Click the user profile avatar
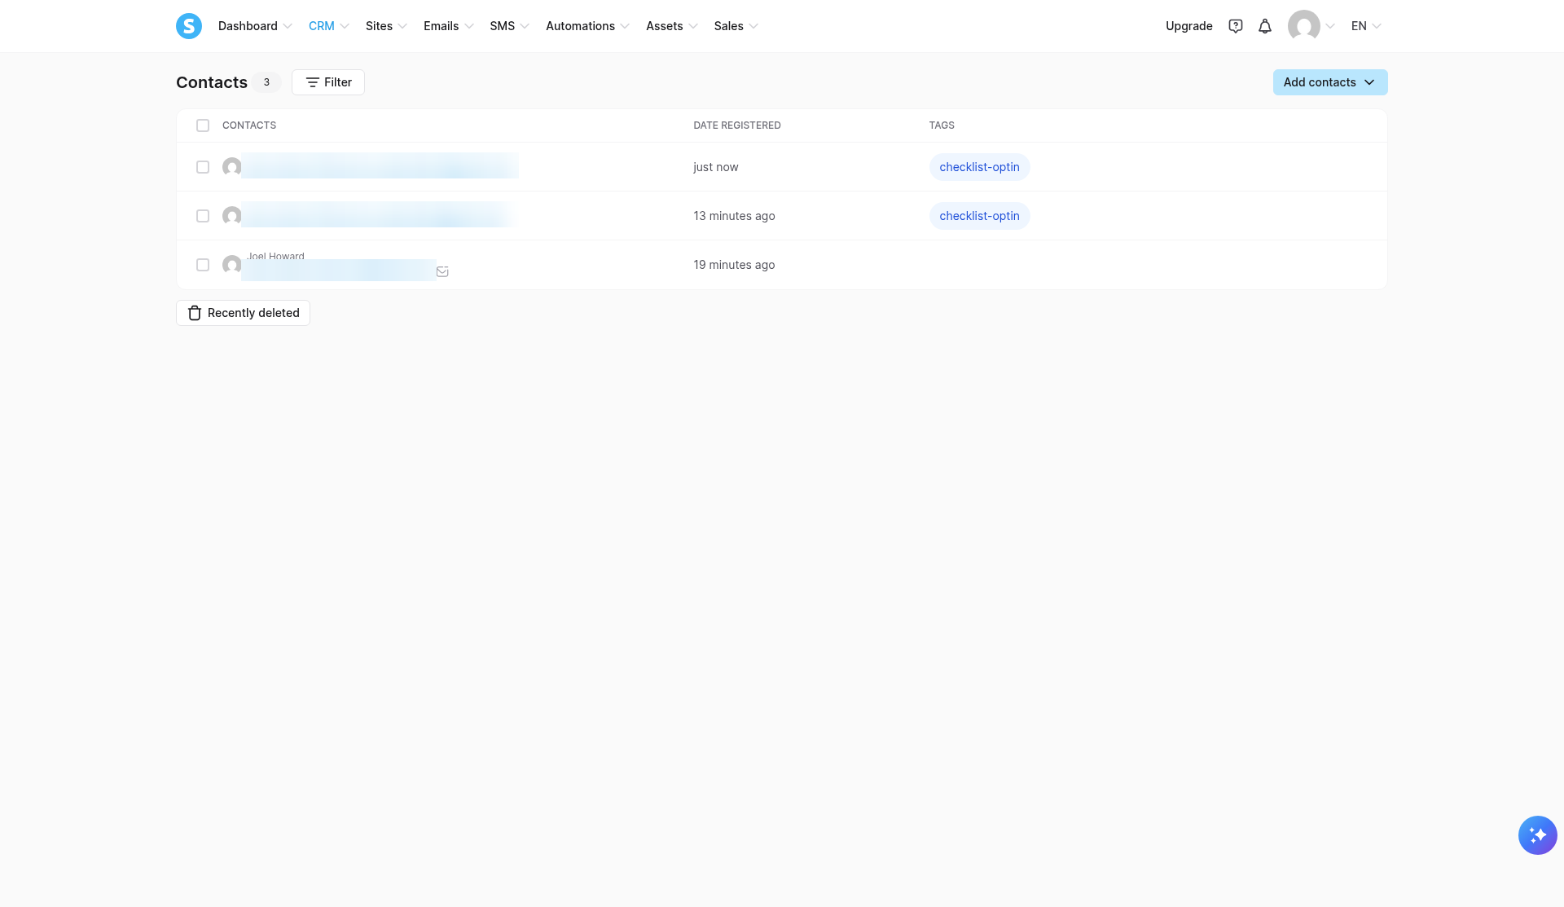The image size is (1564, 907). 1304,26
